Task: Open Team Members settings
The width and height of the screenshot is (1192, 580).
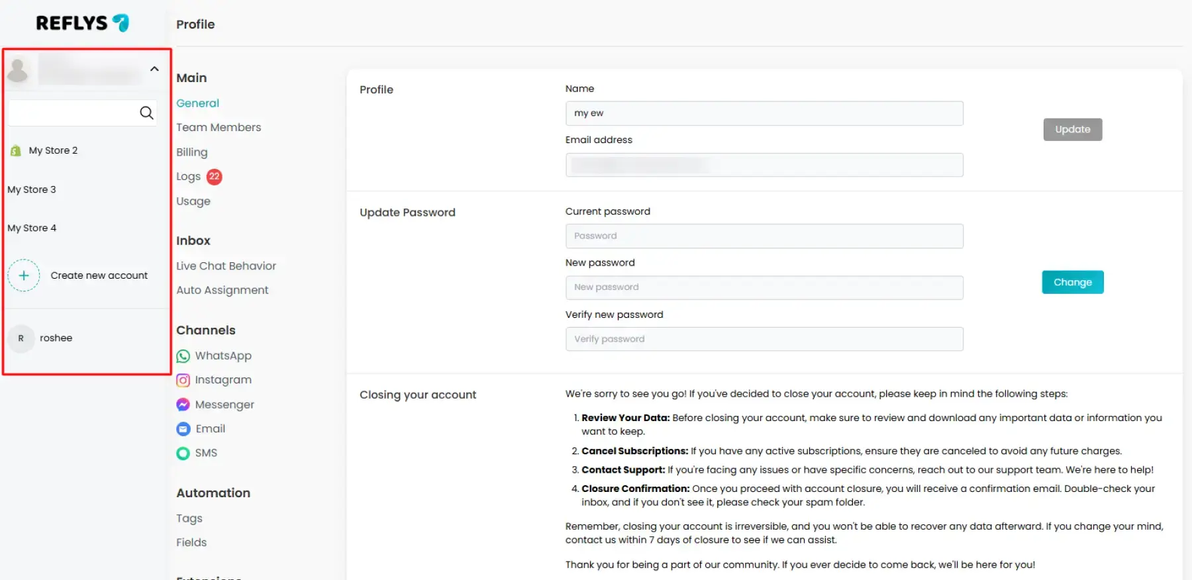Action: pos(219,127)
